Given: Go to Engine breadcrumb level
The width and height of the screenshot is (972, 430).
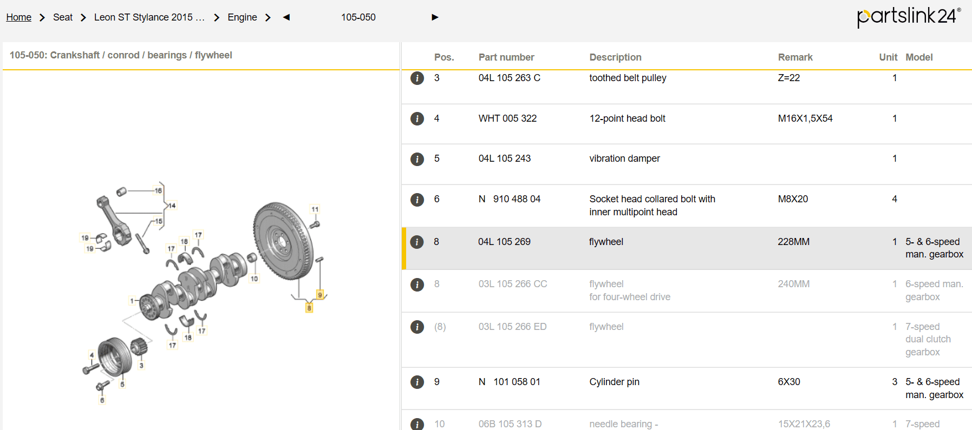Looking at the screenshot, I should [242, 17].
